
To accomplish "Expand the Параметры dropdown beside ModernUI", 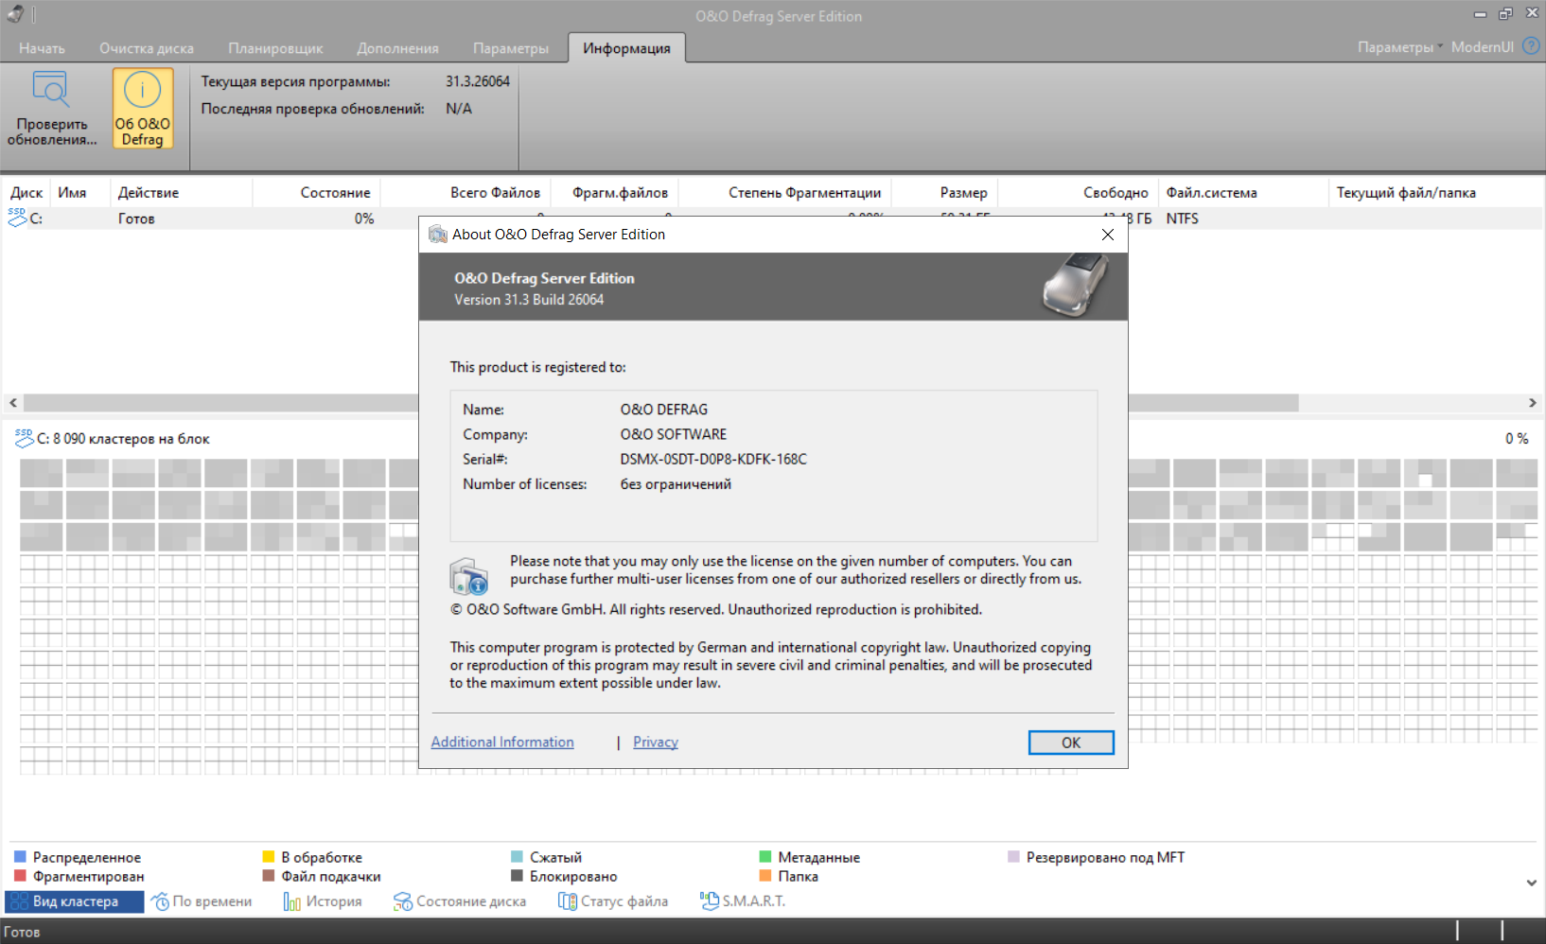I will [1400, 47].
